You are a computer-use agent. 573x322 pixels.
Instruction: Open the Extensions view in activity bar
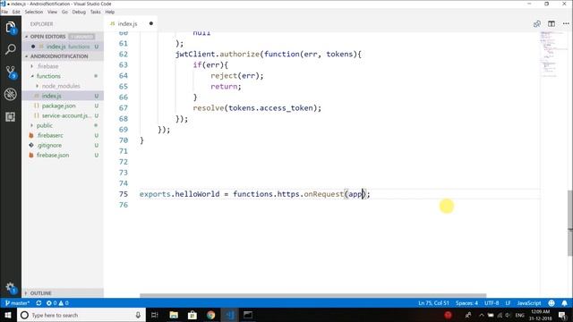[11, 117]
